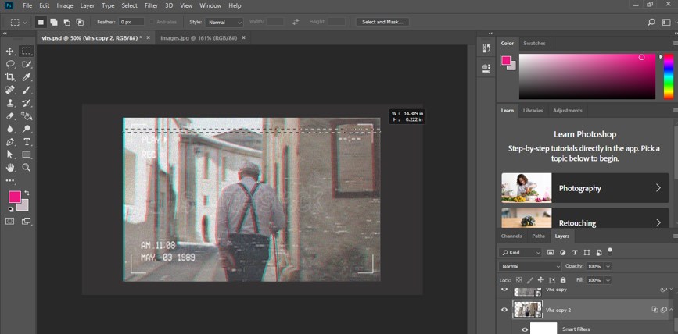Select the Crop tool
The height and width of the screenshot is (334, 678).
[x=10, y=76]
